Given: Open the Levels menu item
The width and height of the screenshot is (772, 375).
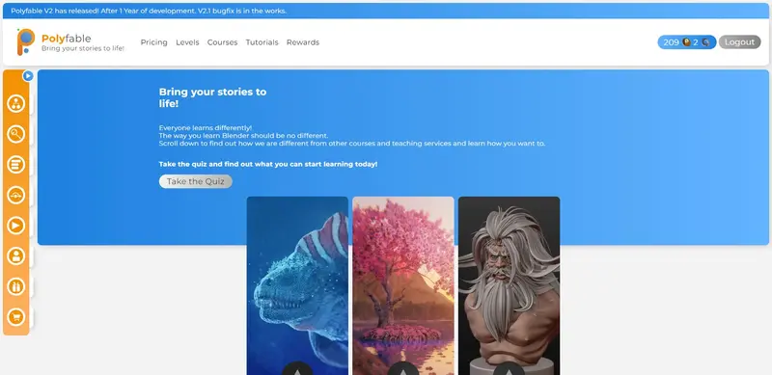Looking at the screenshot, I should (187, 42).
